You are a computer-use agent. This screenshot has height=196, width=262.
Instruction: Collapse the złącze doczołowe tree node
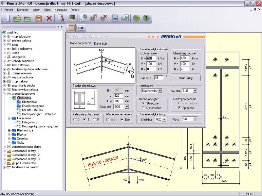point(4,94)
